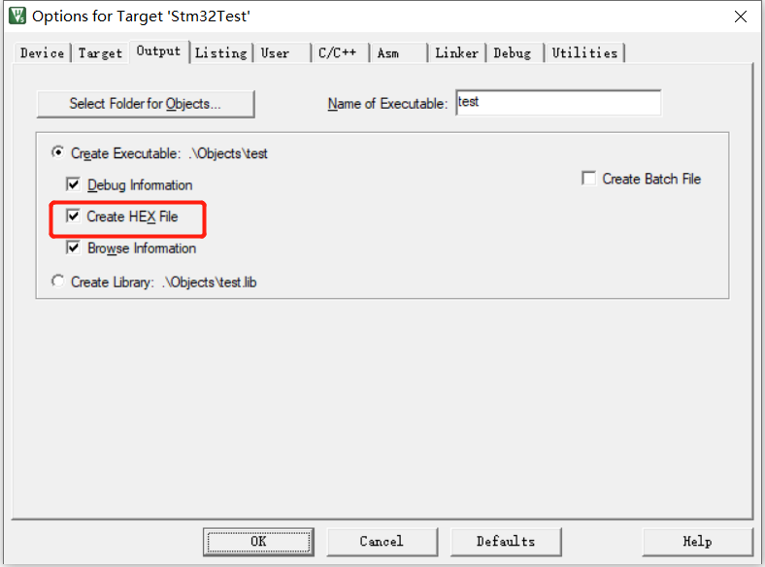Open the Linker tab
This screenshot has width=765, height=567.
tap(456, 52)
